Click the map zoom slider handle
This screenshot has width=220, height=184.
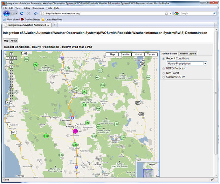tap(11, 87)
